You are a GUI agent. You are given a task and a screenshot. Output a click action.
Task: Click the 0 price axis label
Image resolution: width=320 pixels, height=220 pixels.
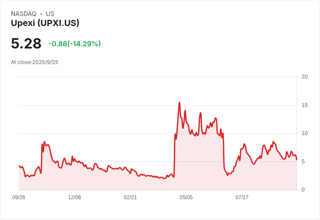coord(303,190)
